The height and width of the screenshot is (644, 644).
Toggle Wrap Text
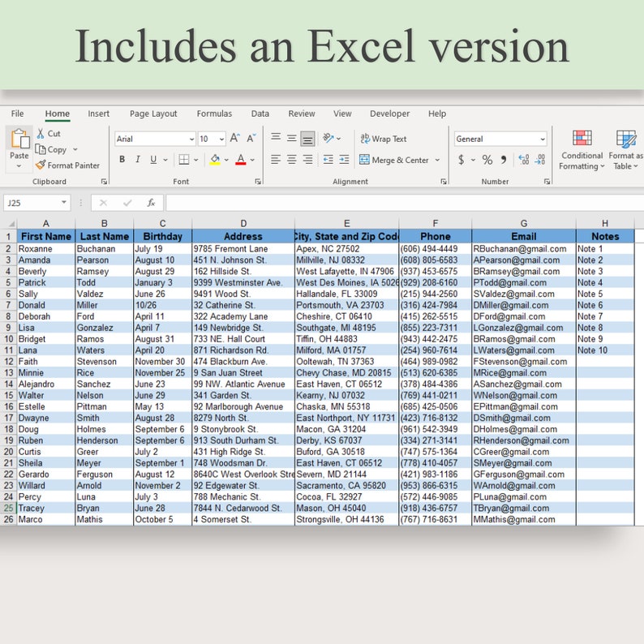[384, 139]
